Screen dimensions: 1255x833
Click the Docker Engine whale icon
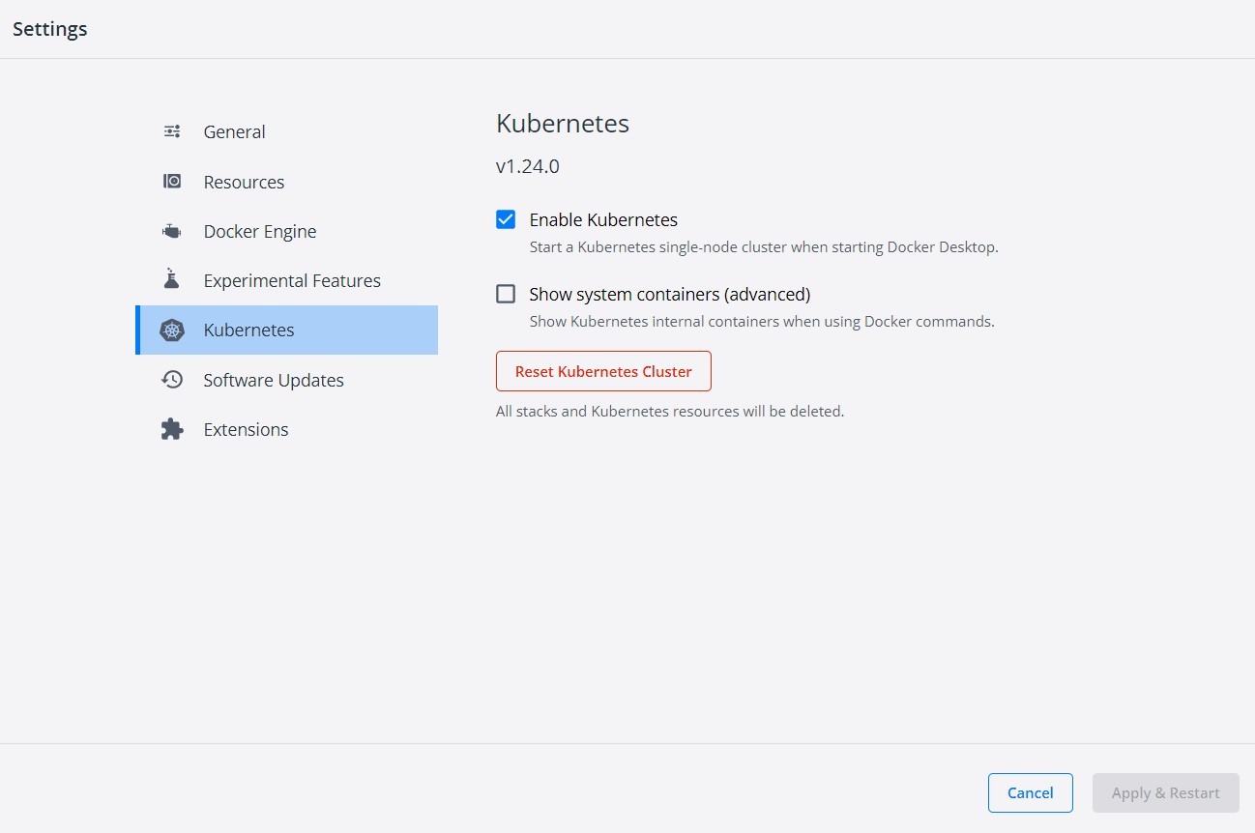pos(172,230)
